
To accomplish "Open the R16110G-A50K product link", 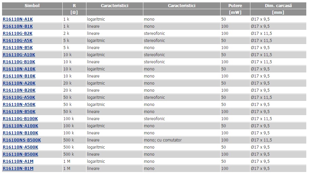I will (x=19, y=97).
